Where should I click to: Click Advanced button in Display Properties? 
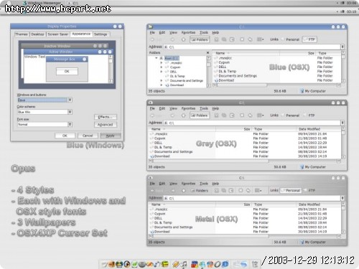106,125
